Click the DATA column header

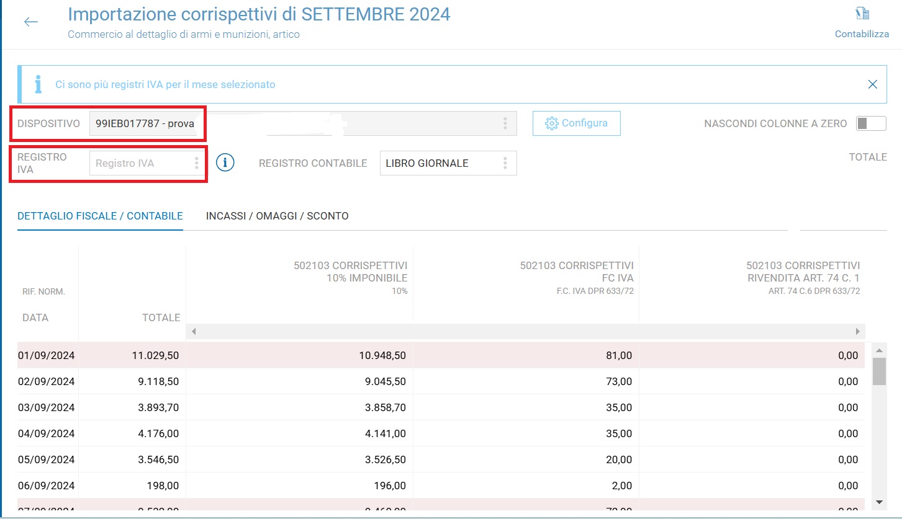pos(35,317)
